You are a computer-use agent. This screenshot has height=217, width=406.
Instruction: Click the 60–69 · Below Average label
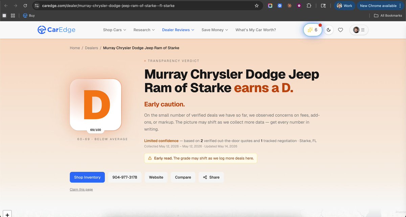click(103, 139)
